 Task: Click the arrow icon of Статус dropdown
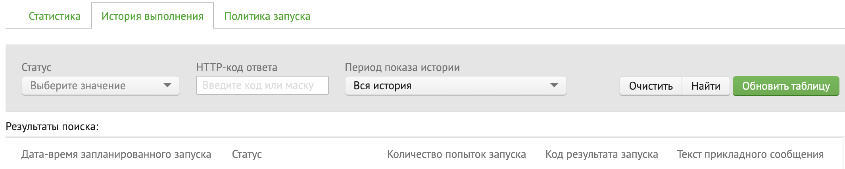point(167,86)
